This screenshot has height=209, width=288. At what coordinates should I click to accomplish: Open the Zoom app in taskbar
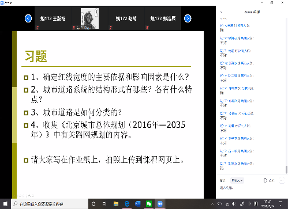click(160, 204)
